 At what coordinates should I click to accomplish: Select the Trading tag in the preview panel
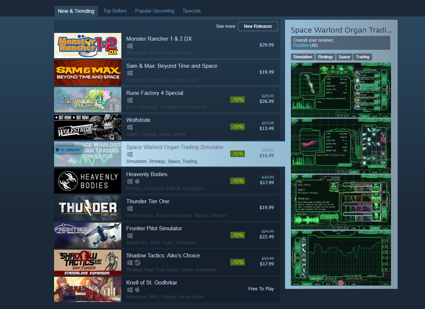click(x=363, y=57)
